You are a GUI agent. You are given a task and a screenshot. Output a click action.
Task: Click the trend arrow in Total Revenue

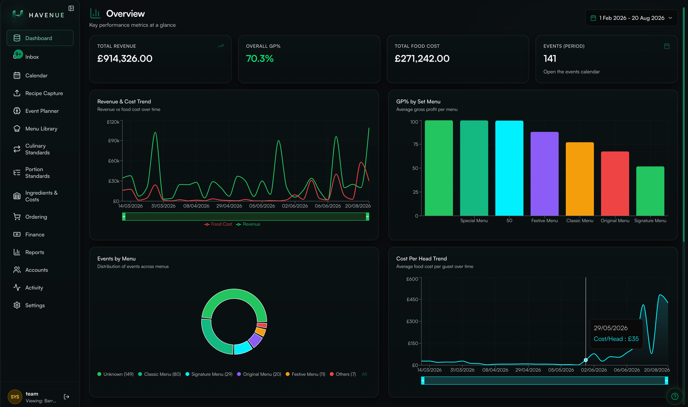pyautogui.click(x=221, y=46)
